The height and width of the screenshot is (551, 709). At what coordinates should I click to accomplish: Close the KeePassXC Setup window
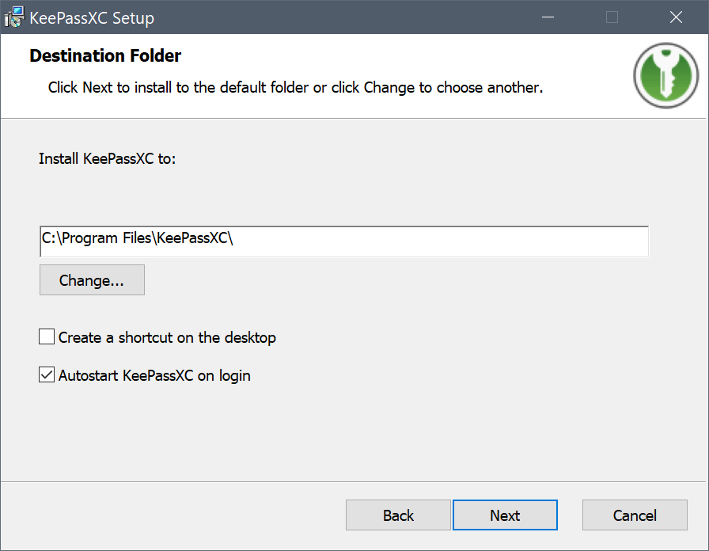click(676, 17)
